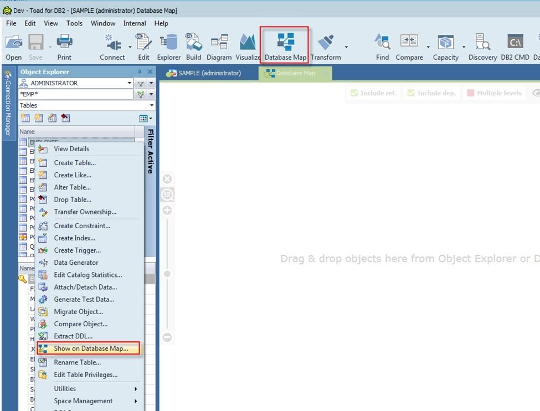
Task: Open the Edit menu
Action: 30,23
